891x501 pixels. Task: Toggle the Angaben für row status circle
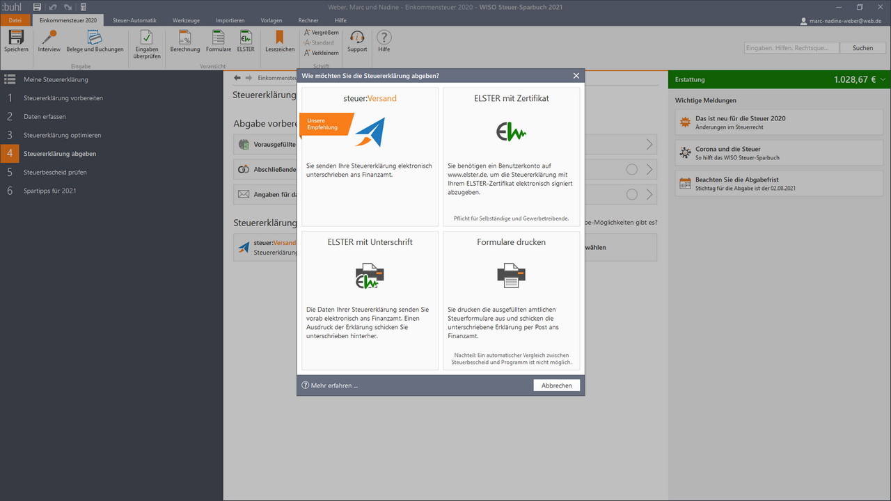(632, 195)
